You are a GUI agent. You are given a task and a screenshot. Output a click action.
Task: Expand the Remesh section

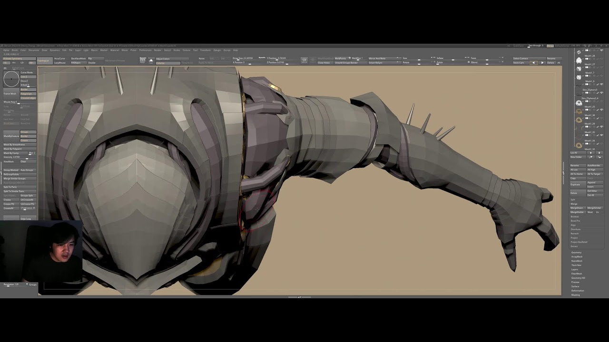click(x=575, y=233)
